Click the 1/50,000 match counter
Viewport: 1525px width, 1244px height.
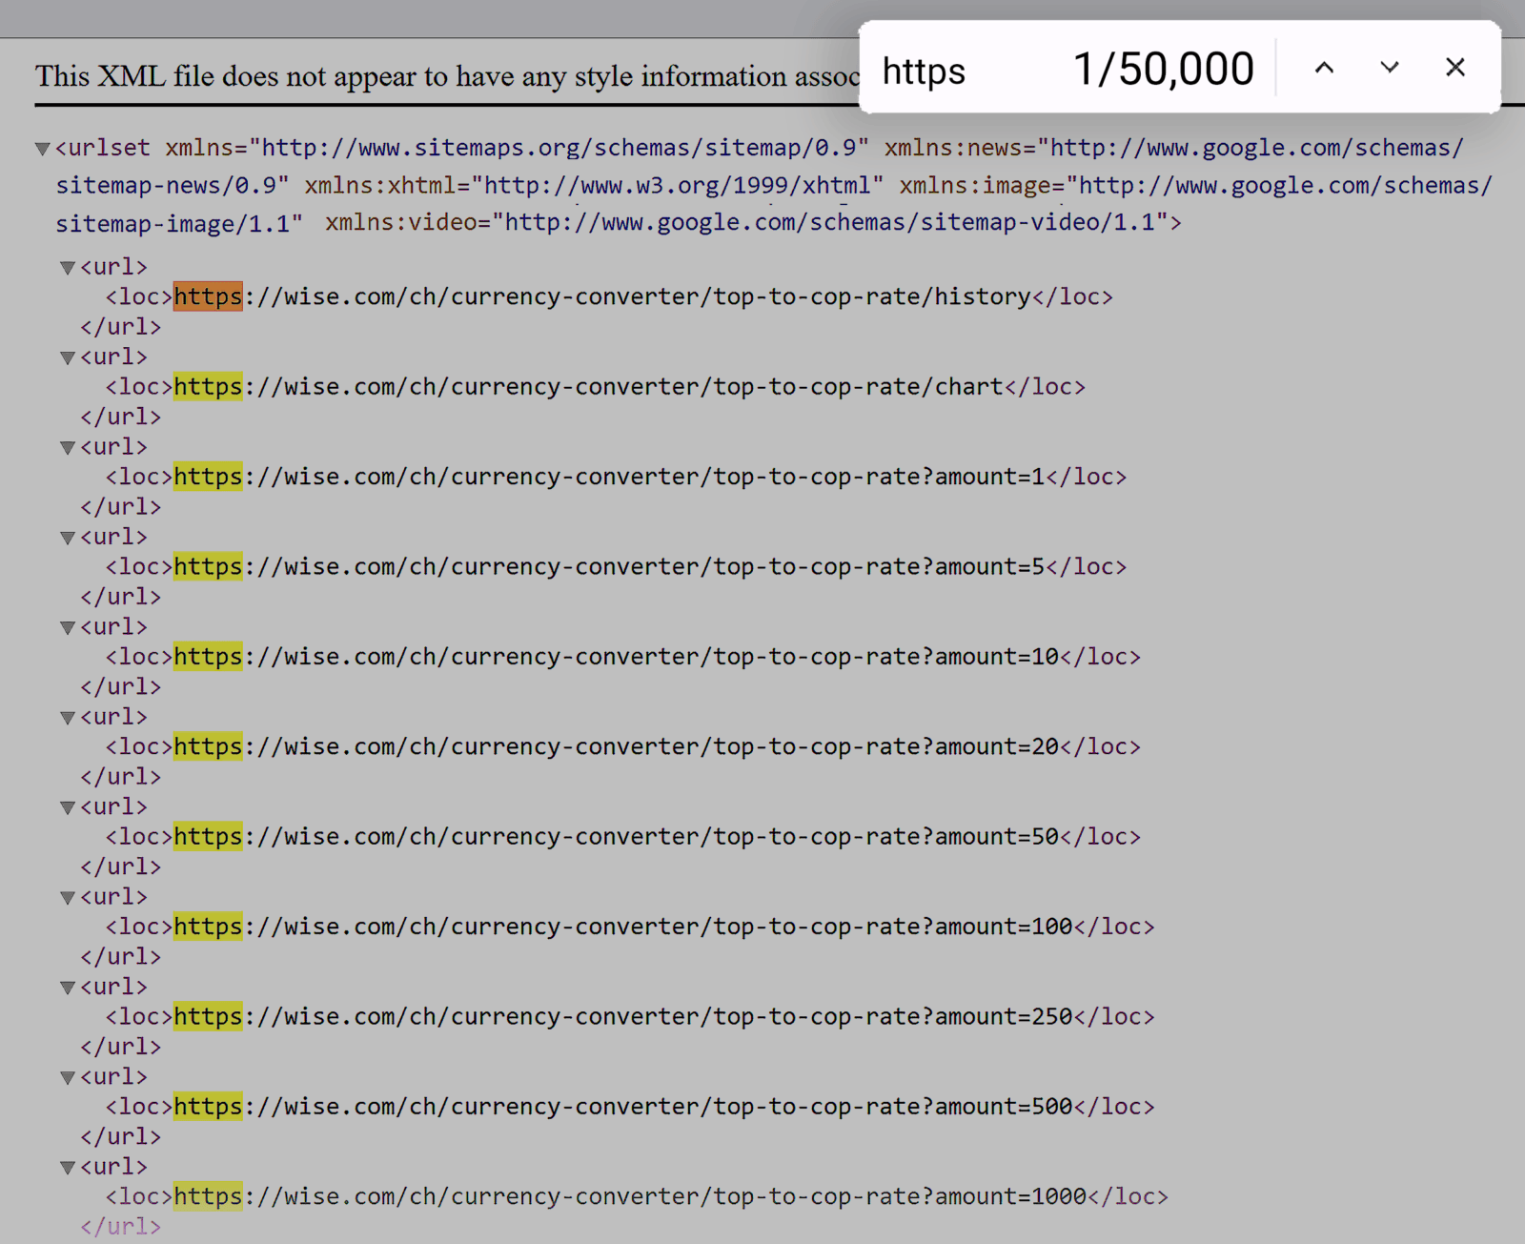pos(1163,70)
